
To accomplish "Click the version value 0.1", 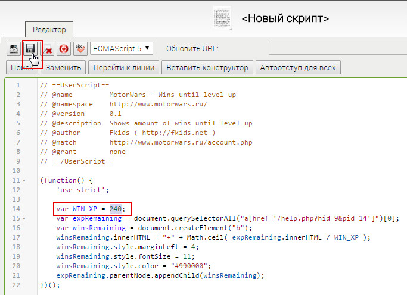I will (x=115, y=114).
